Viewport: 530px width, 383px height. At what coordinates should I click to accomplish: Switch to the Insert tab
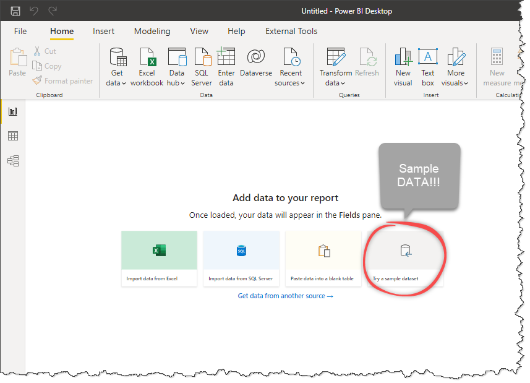click(x=103, y=31)
